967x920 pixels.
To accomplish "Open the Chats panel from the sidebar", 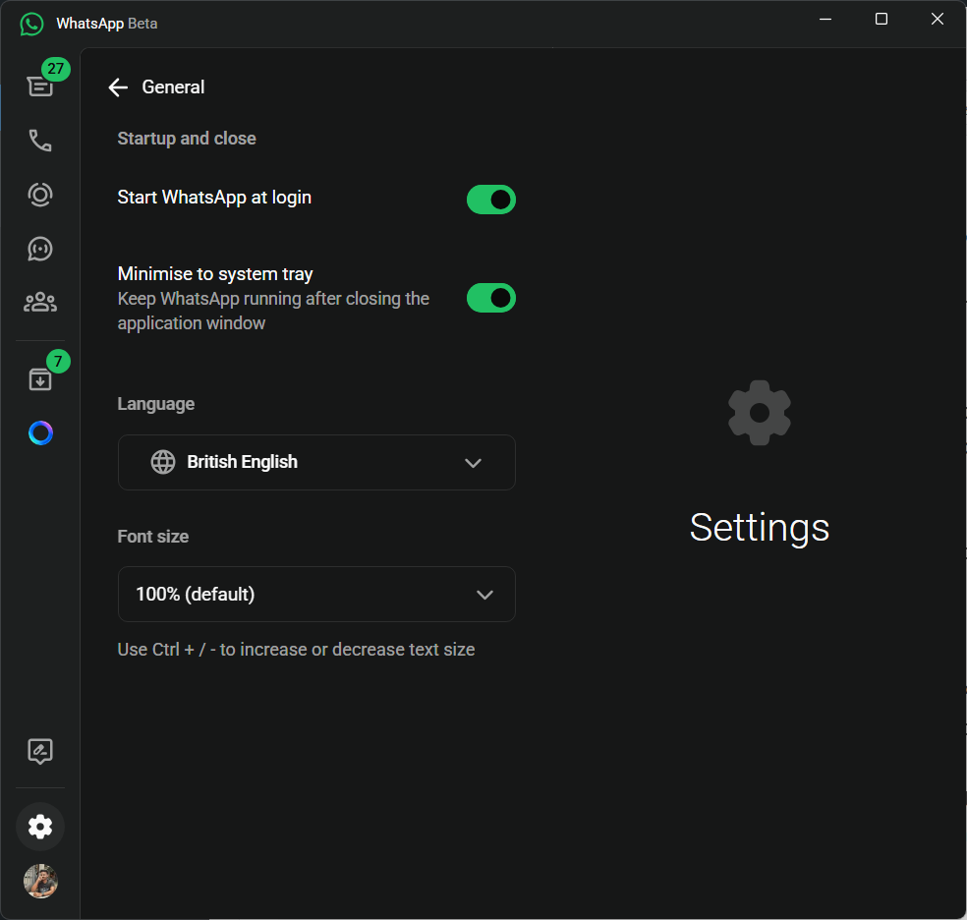I will (39, 86).
